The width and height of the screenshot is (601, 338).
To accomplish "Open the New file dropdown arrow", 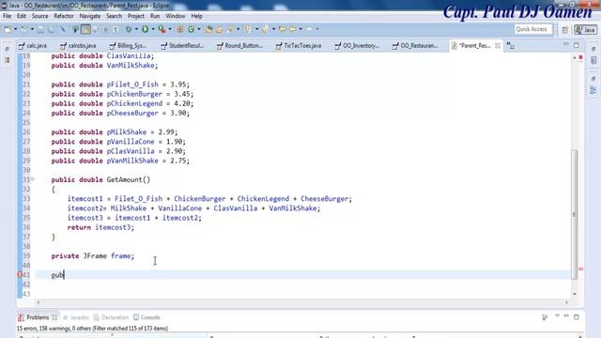I will [x=16, y=29].
